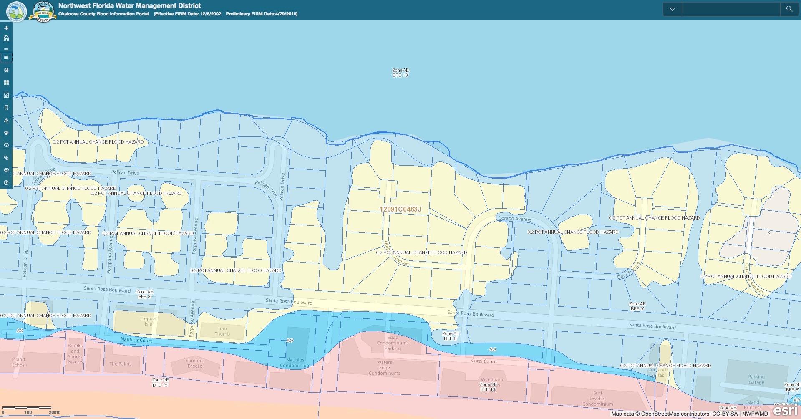The image size is (801, 419).
Task: Click the Island Echos building label
Action: (x=18, y=362)
